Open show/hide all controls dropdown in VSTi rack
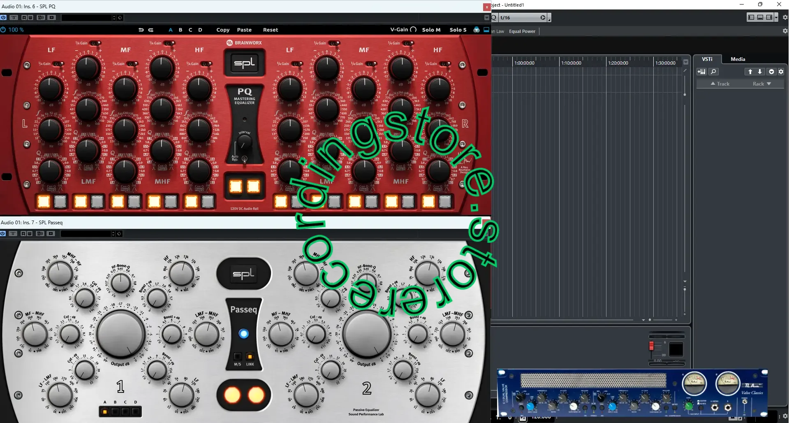789x423 pixels. [x=771, y=72]
